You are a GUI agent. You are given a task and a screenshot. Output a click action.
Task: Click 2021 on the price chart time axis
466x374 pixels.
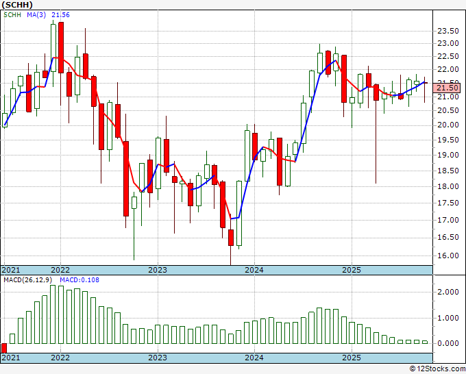pyautogui.click(x=11, y=270)
